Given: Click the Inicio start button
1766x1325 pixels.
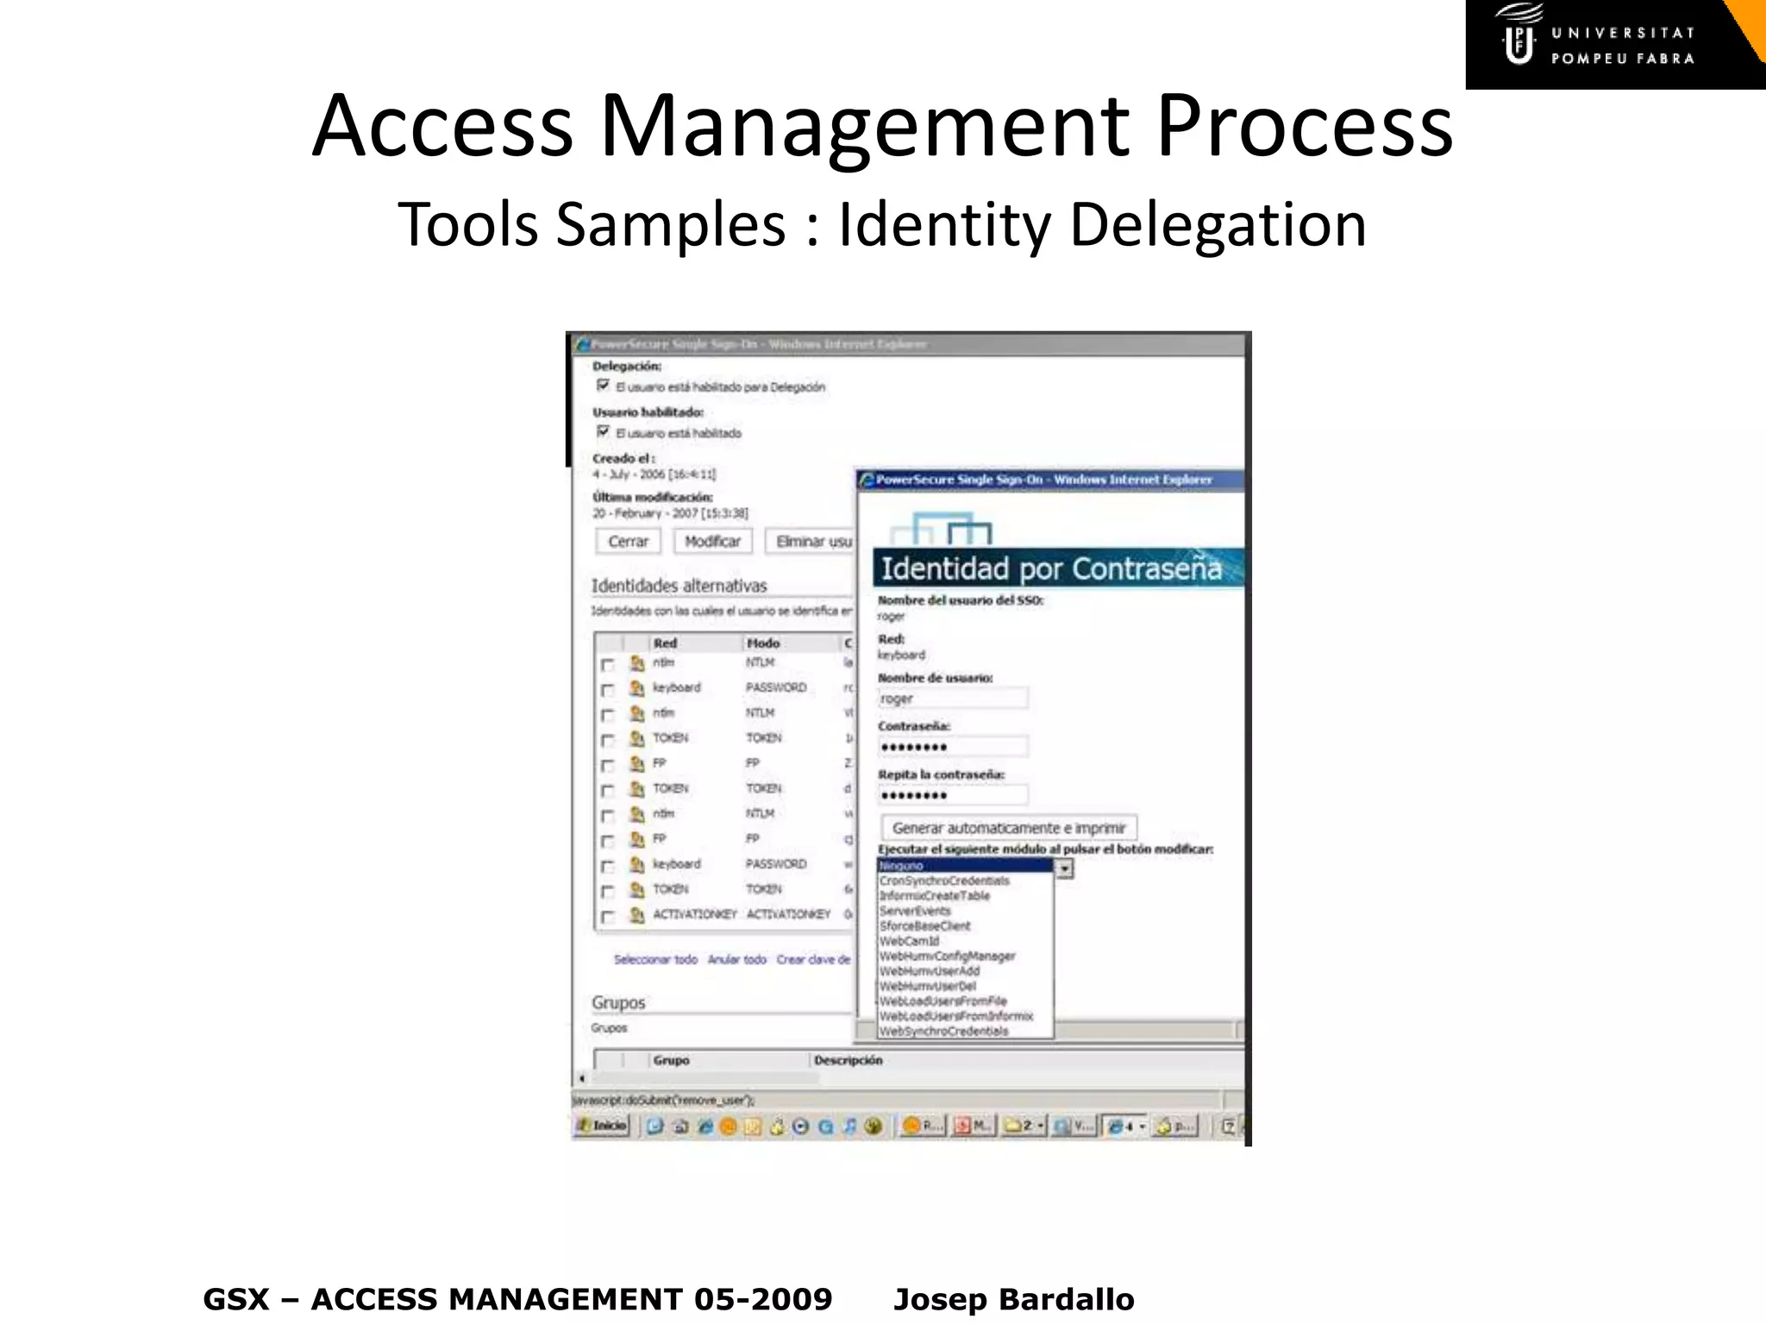Looking at the screenshot, I should 602,1125.
